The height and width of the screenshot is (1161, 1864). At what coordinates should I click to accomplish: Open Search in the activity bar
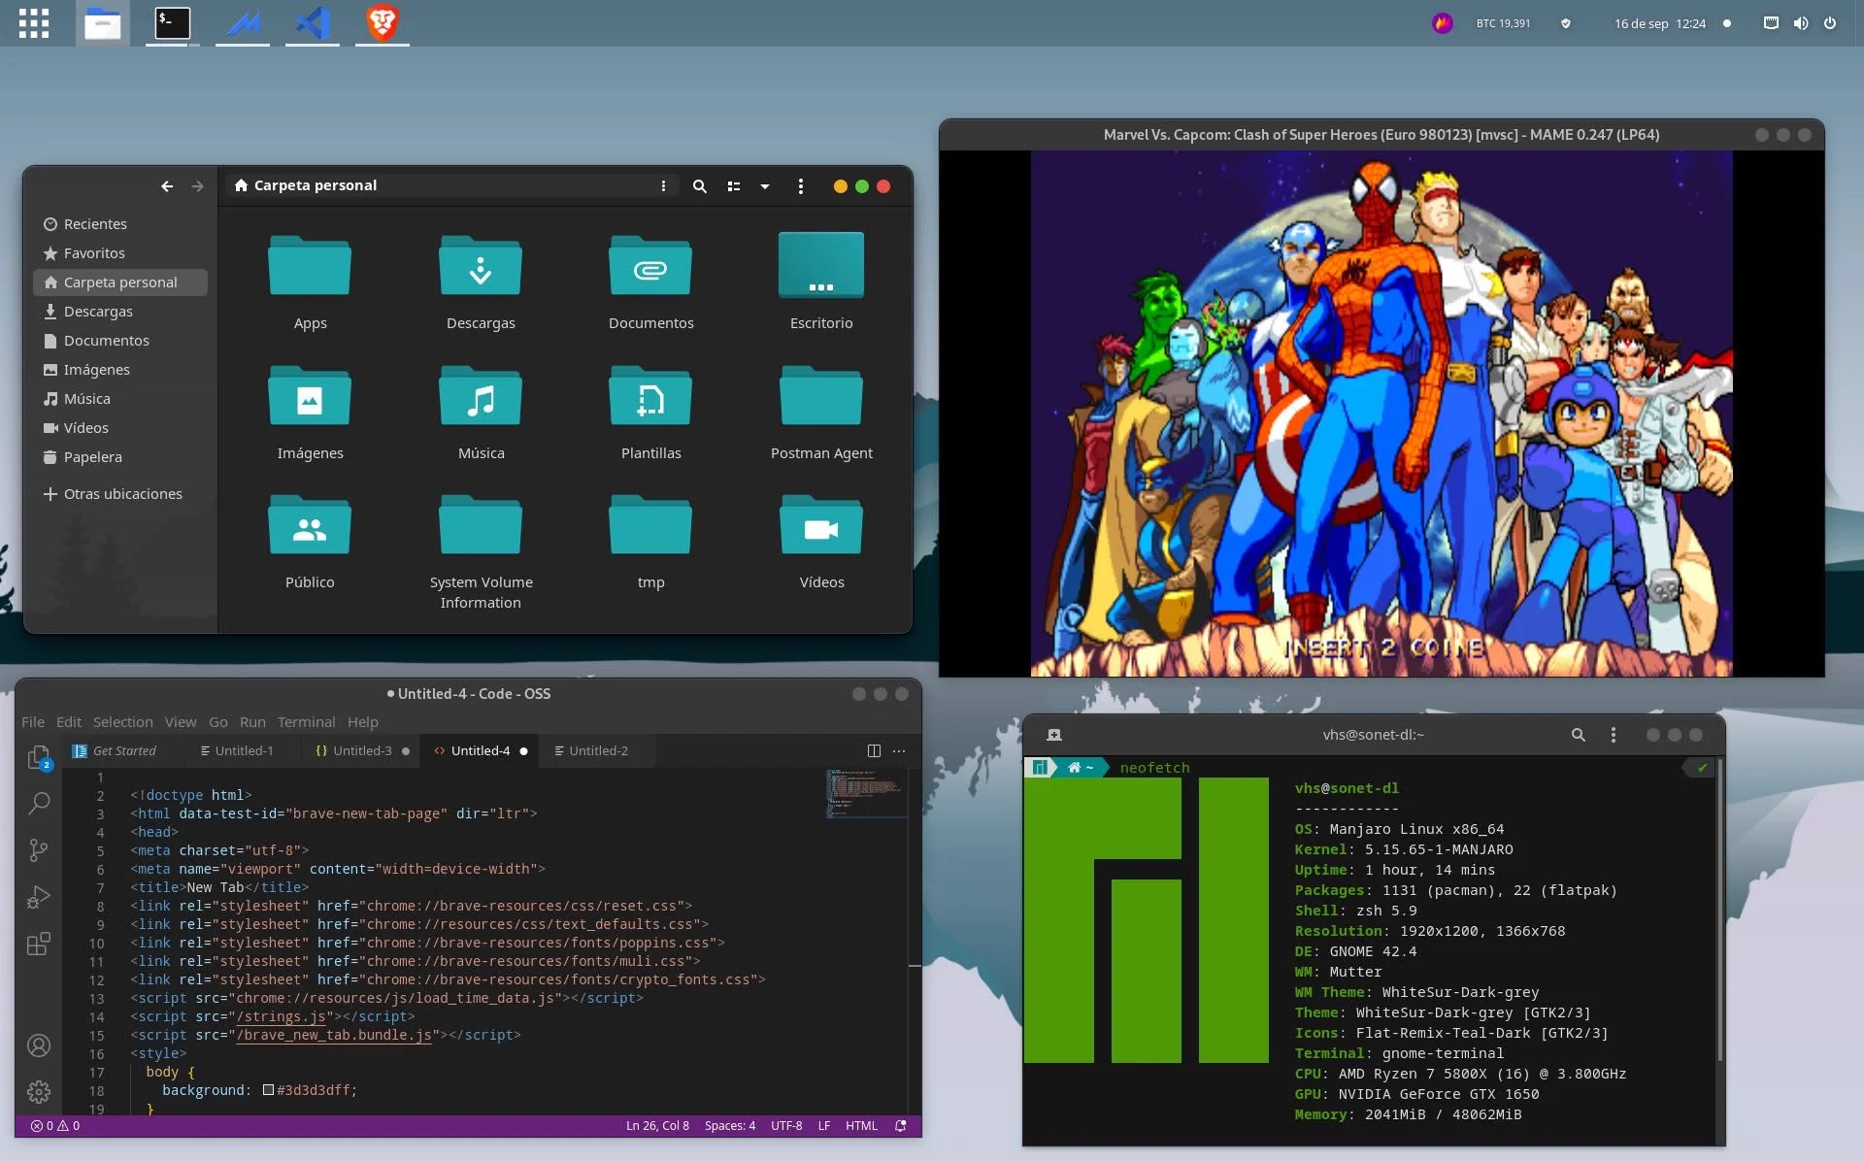pos(39,804)
